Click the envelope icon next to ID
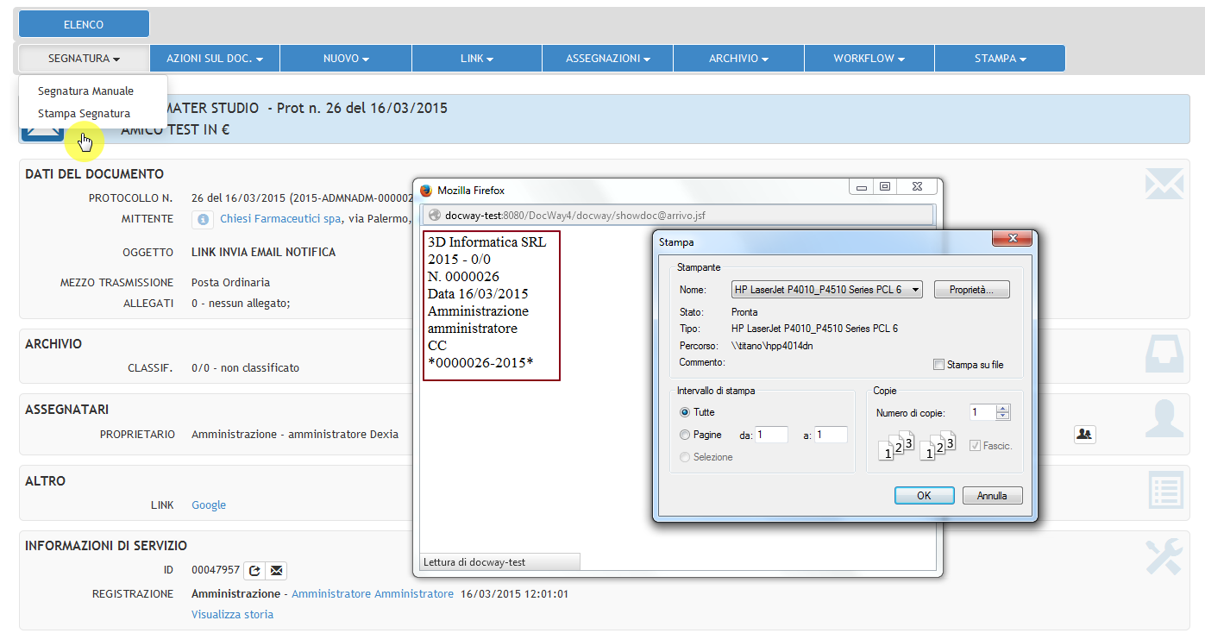Screen dimensions: 1205x633 point(276,570)
